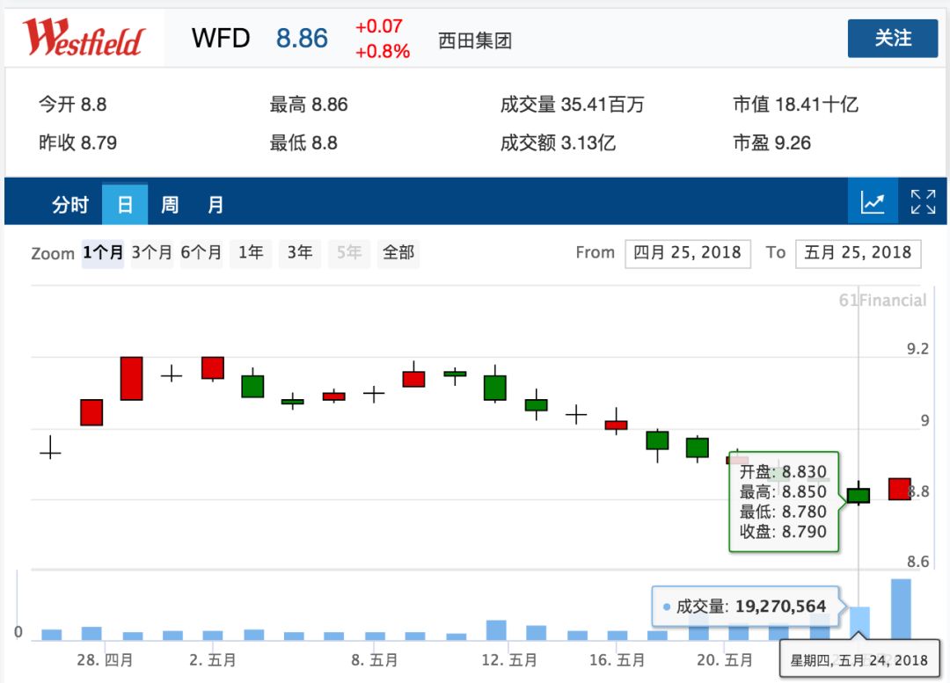Click the Westfield logo
This screenshot has width=950, height=683.
pos(84,38)
